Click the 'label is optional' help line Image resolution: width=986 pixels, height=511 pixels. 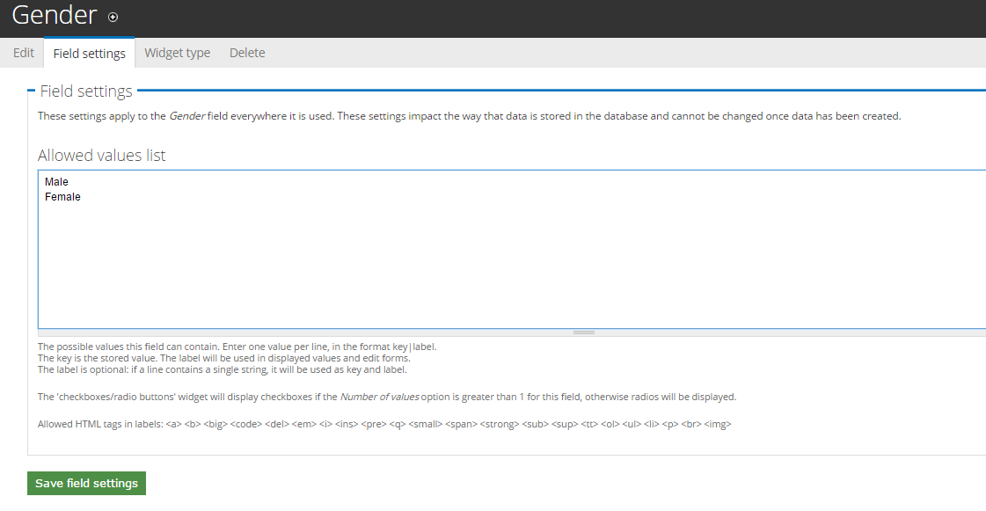click(x=222, y=369)
